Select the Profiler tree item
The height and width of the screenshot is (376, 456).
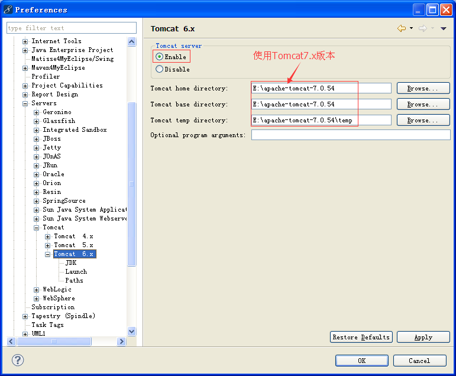click(x=46, y=76)
